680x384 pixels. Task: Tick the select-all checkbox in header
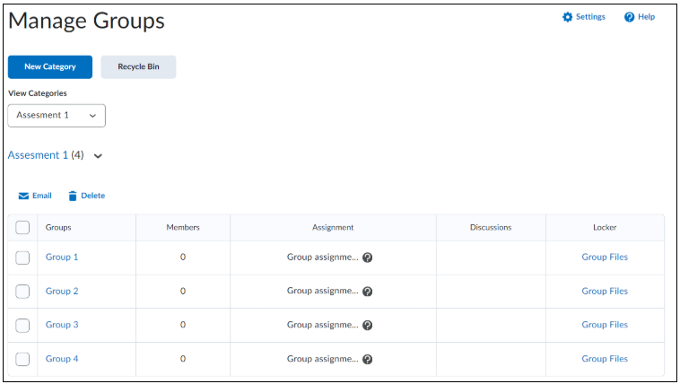pos(22,227)
